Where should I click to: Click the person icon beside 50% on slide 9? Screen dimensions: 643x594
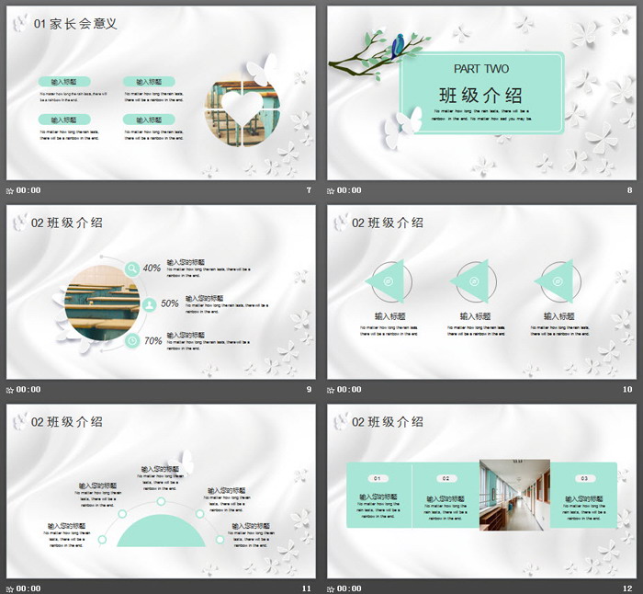pos(148,303)
